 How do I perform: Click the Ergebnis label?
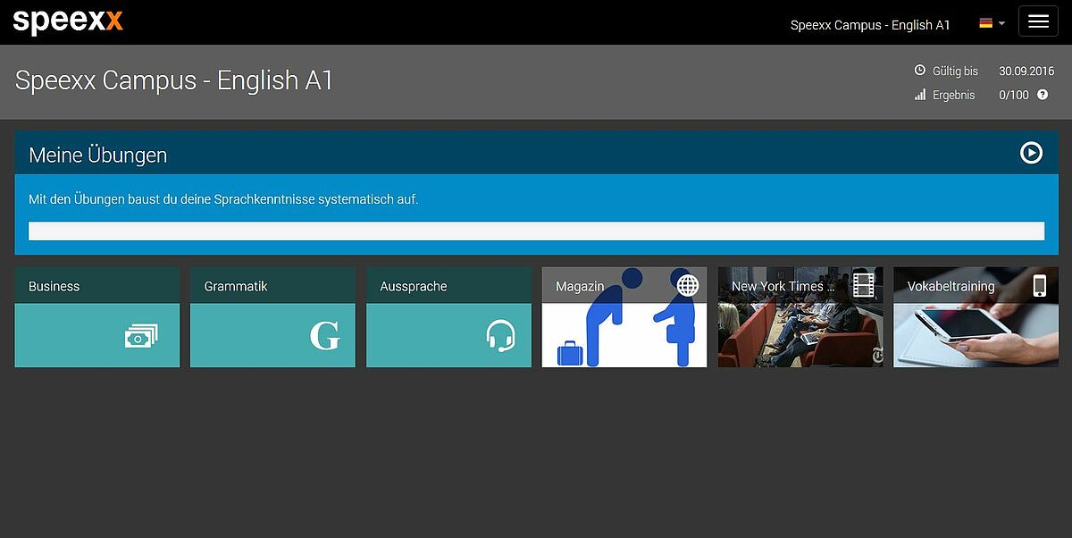[x=954, y=95]
